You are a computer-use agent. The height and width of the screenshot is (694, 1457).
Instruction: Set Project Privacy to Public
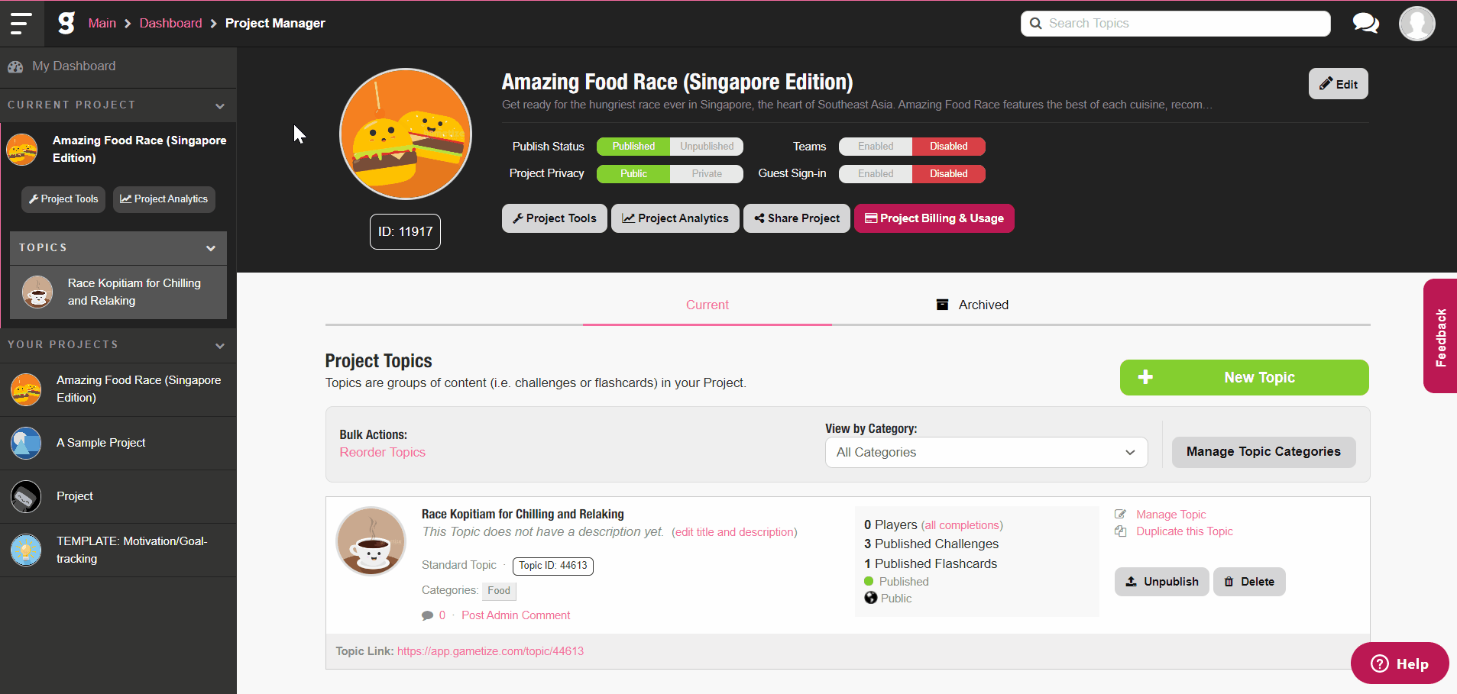click(633, 173)
